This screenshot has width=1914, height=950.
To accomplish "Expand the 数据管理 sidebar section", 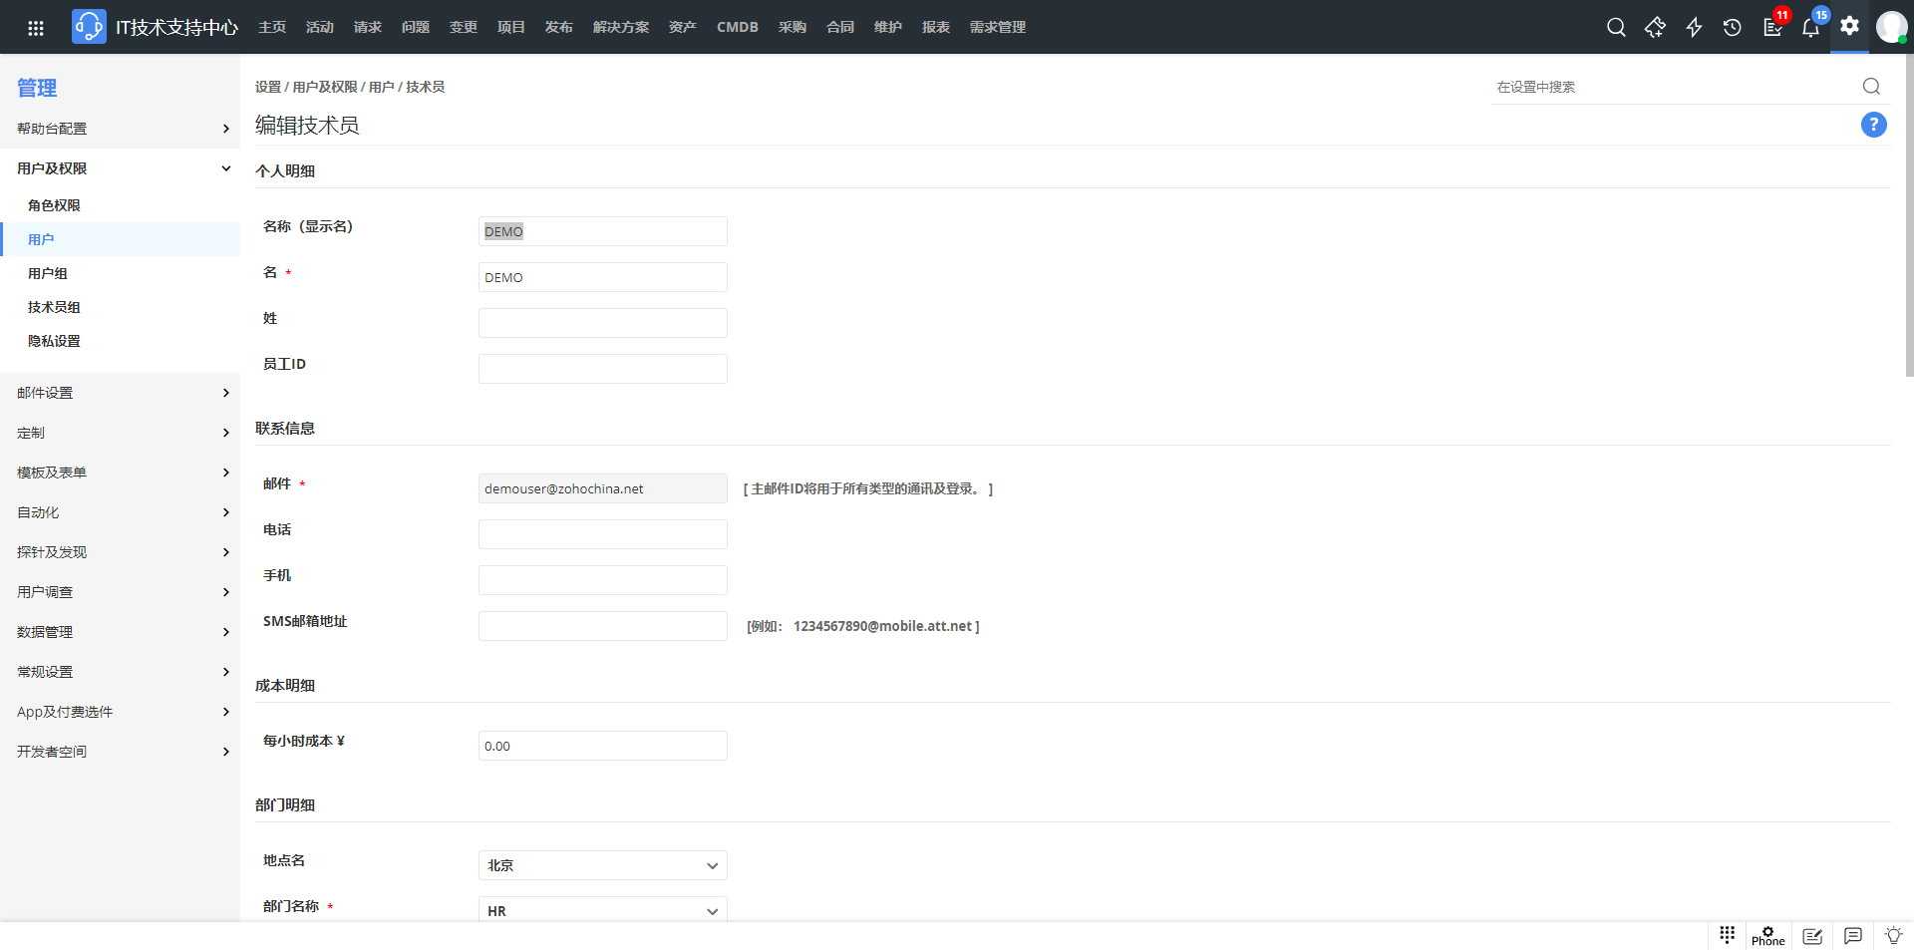I will (121, 632).
